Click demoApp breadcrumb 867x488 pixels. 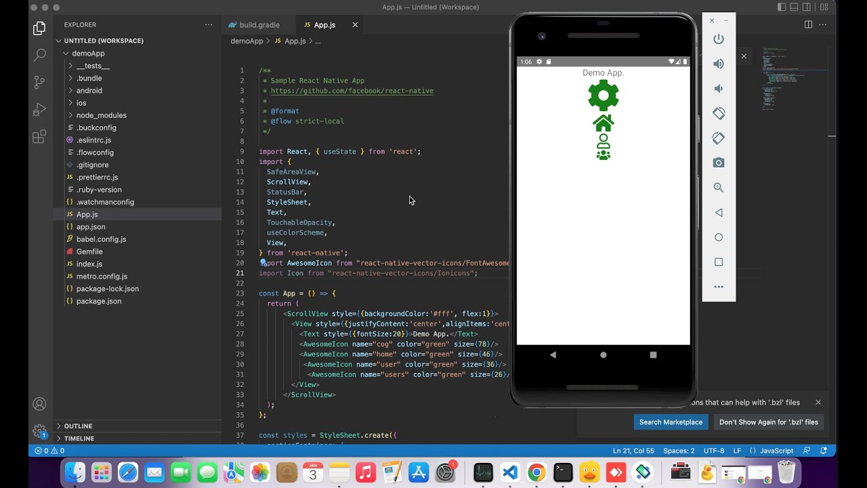(x=247, y=41)
